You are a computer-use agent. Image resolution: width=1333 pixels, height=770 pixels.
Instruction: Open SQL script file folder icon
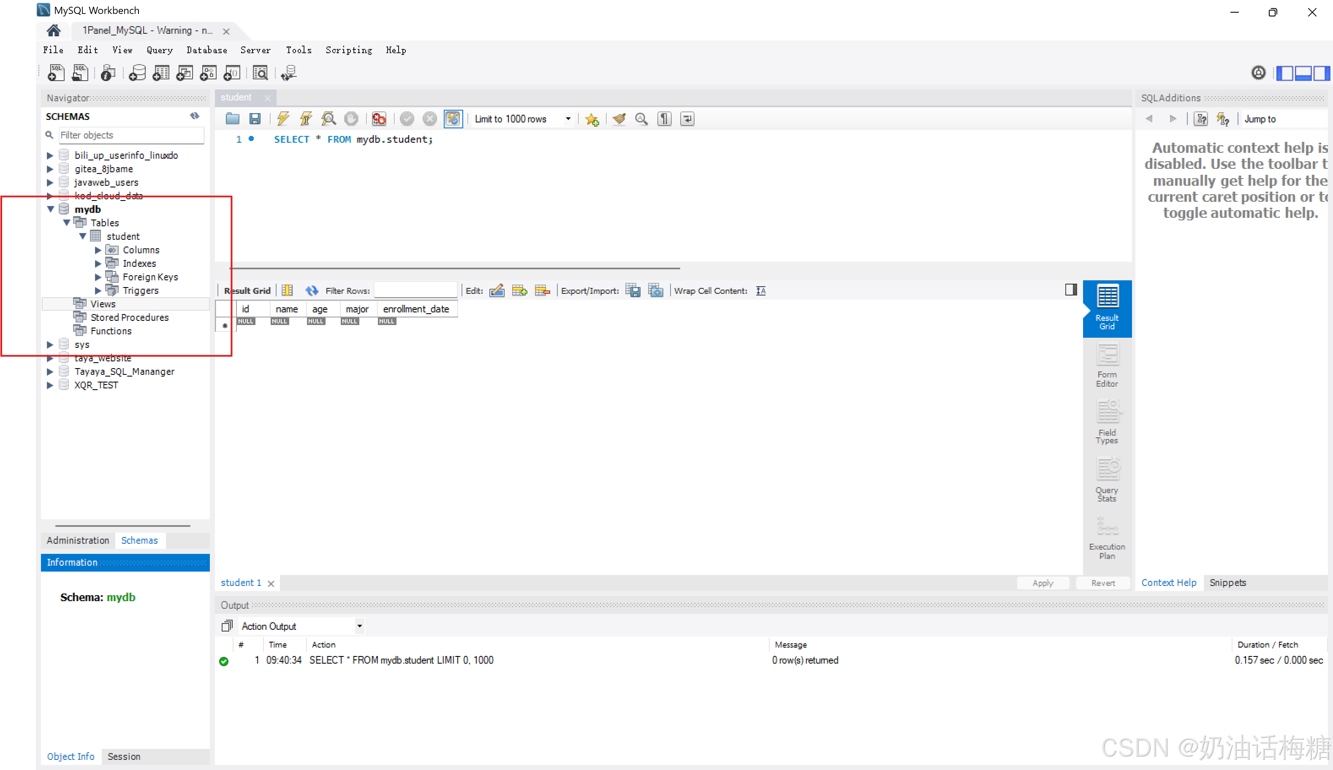point(232,119)
